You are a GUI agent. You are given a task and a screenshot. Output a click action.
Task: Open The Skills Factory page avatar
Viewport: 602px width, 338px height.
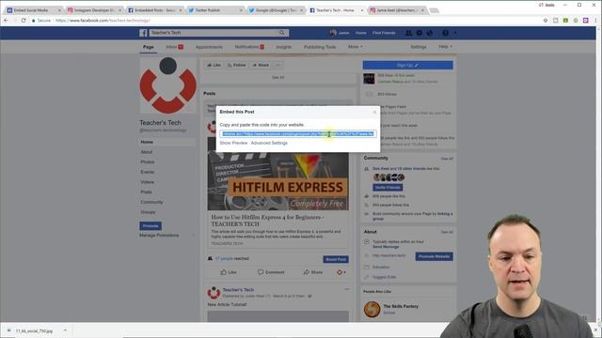pyautogui.click(x=372, y=309)
